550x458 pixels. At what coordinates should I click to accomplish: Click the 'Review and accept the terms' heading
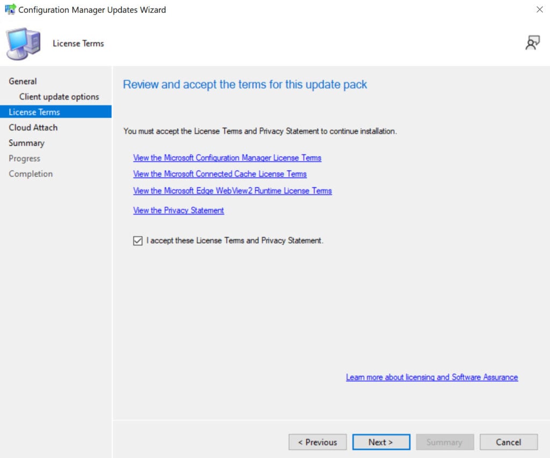(x=245, y=84)
